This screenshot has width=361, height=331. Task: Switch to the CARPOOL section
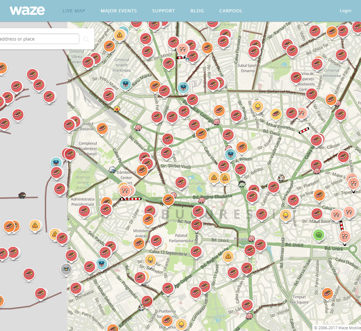tap(231, 11)
